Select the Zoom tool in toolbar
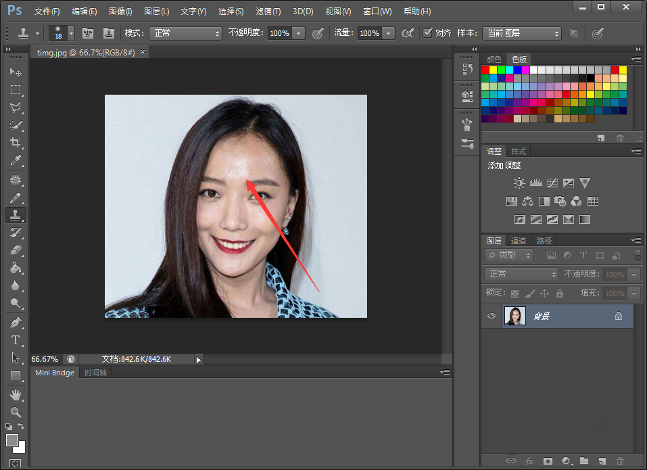The width and height of the screenshot is (647, 470). (x=16, y=412)
